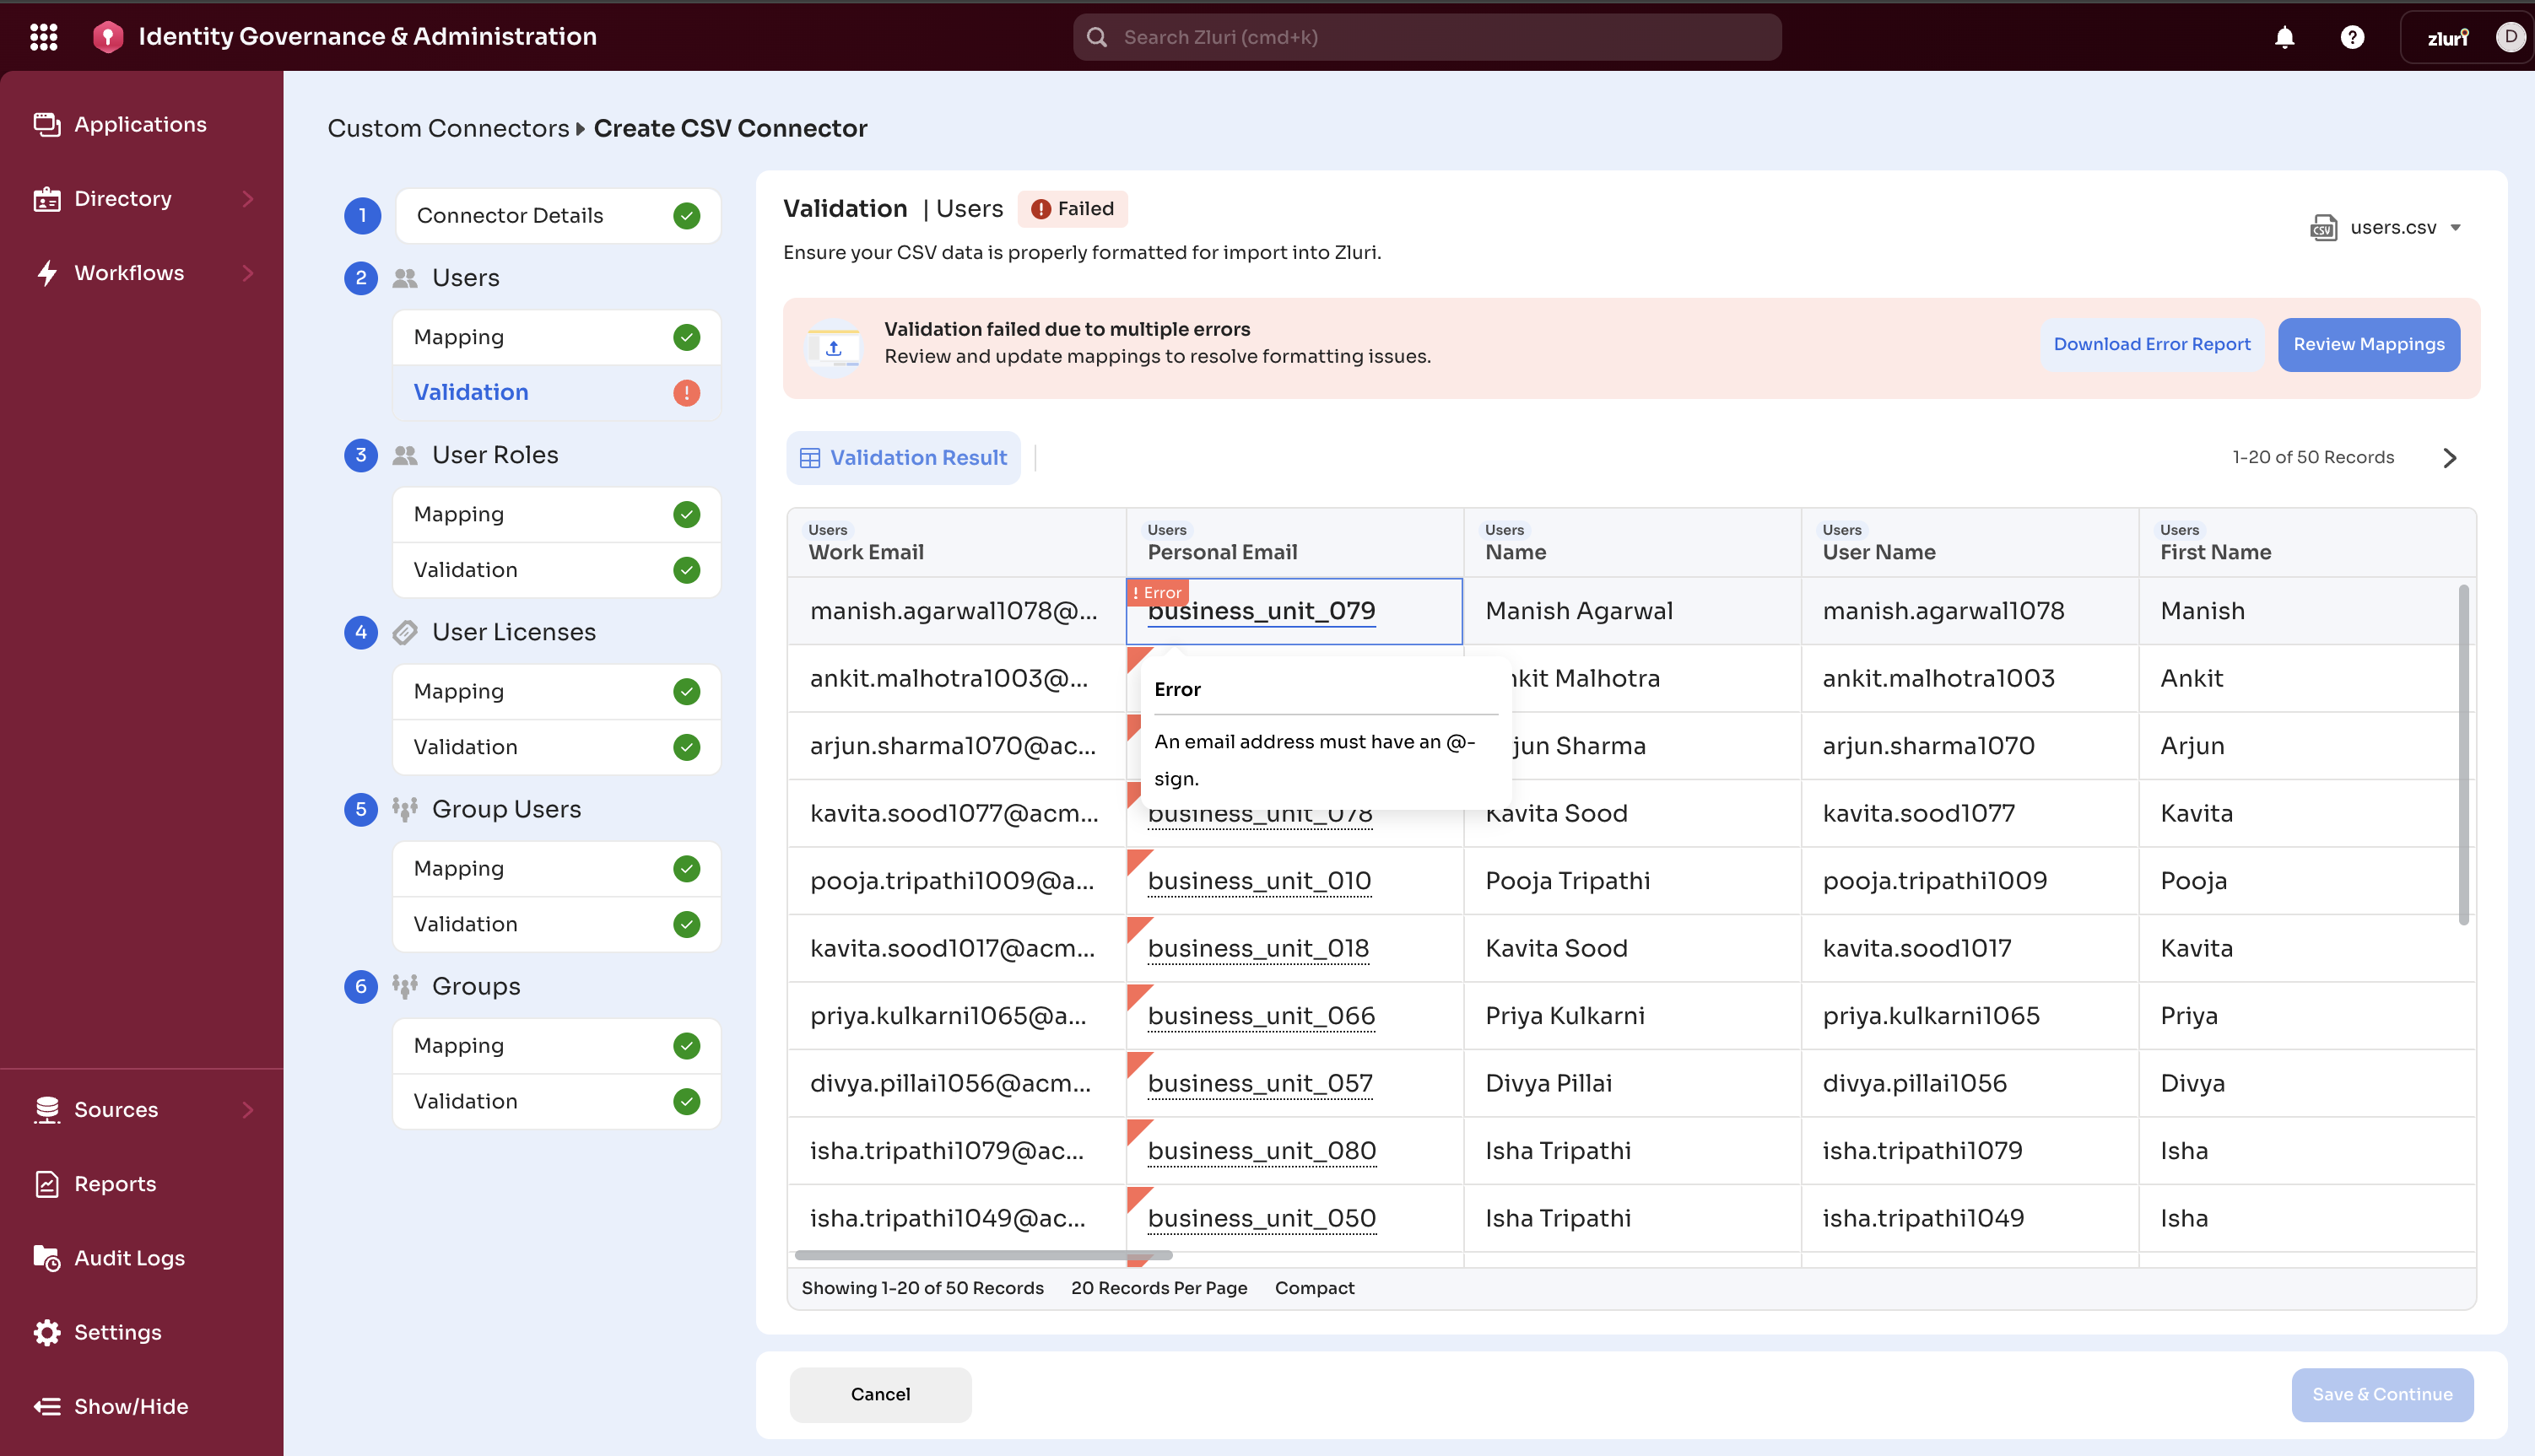
Task: Open Settings gear in sidebar
Action: [x=47, y=1332]
